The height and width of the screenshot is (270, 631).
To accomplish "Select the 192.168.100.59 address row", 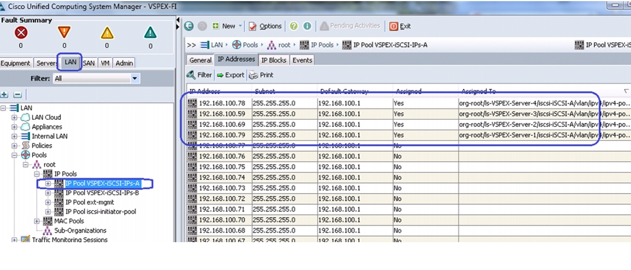I will (409, 114).
